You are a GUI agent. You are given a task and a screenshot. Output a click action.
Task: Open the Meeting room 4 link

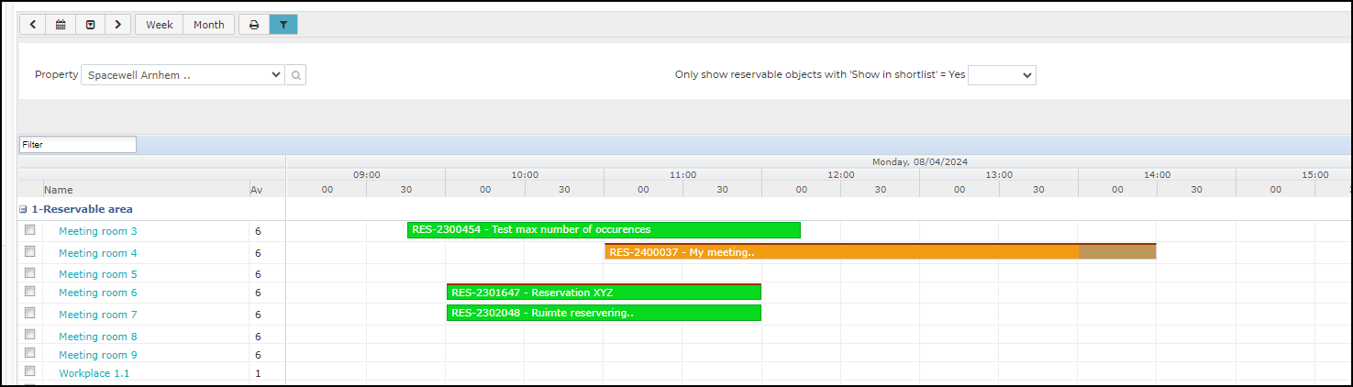click(98, 253)
